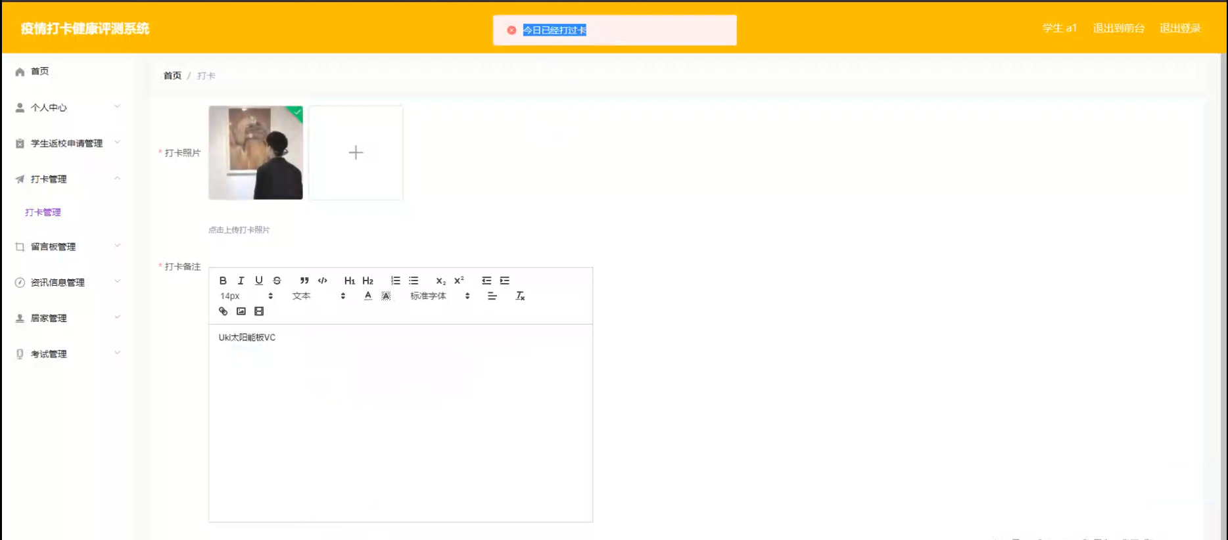Set heading level H1
Image resolution: width=1228 pixels, height=540 pixels.
pos(349,281)
